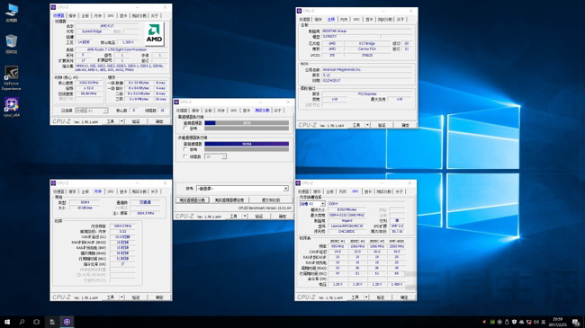Click the CPU-Z title icon in the SPD window
585x328 pixels.
(x=298, y=183)
